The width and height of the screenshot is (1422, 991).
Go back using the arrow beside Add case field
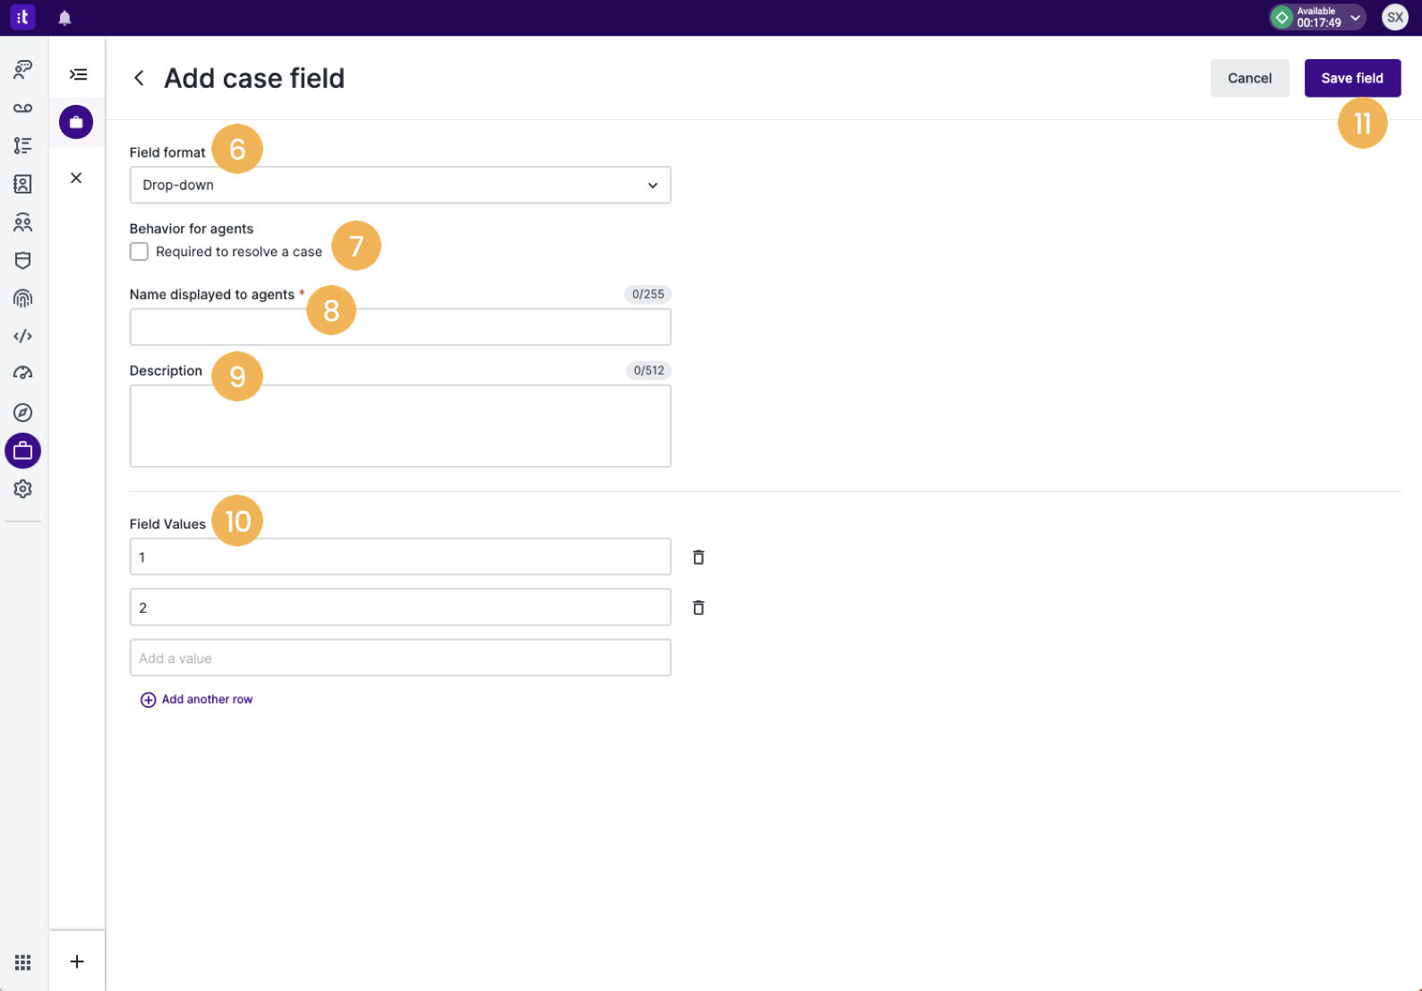(139, 78)
